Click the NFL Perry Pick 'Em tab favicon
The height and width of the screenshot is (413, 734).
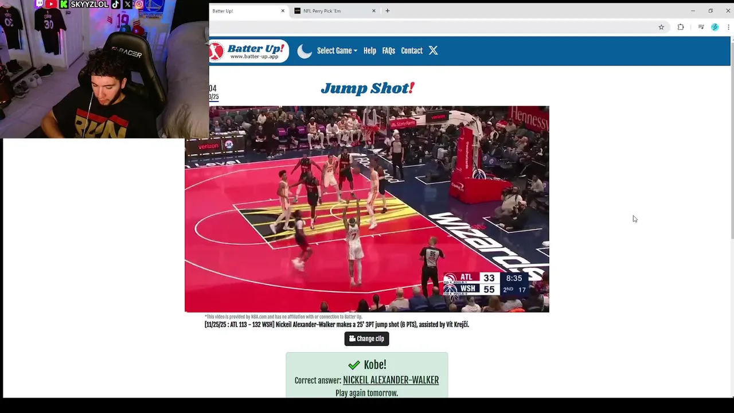coord(298,11)
